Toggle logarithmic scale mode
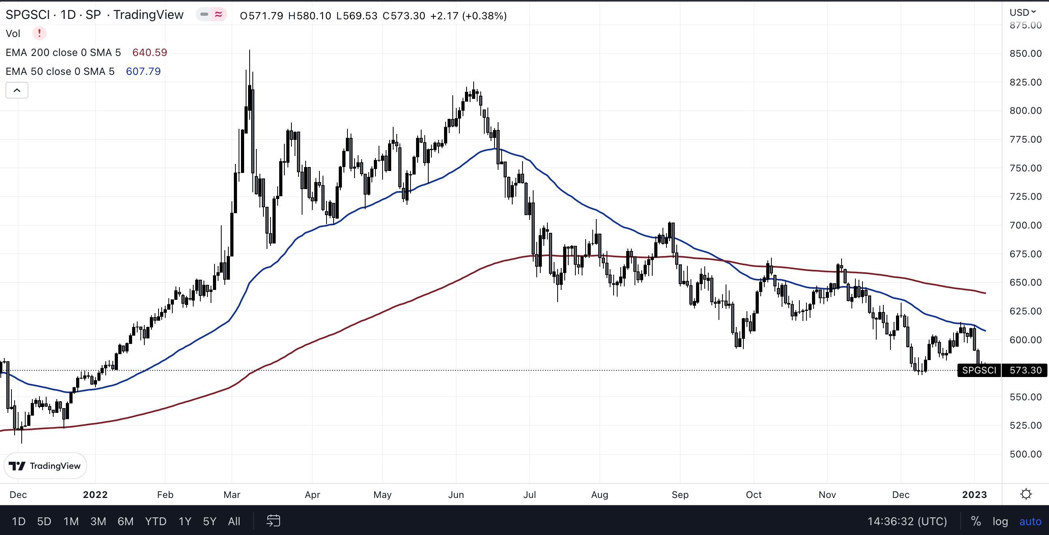Viewport: 1049px width, 535px height. [x=1000, y=521]
